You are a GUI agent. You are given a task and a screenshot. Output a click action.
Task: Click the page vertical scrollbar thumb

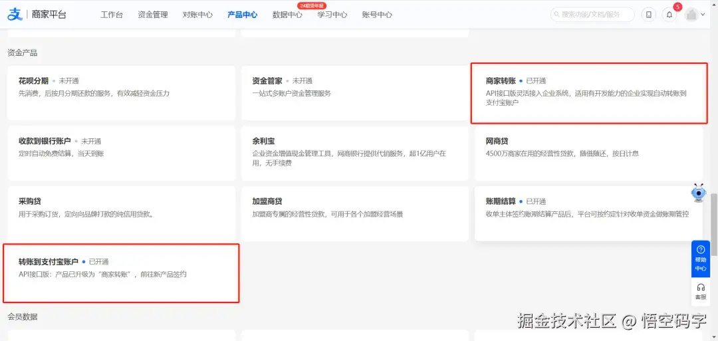713,224
